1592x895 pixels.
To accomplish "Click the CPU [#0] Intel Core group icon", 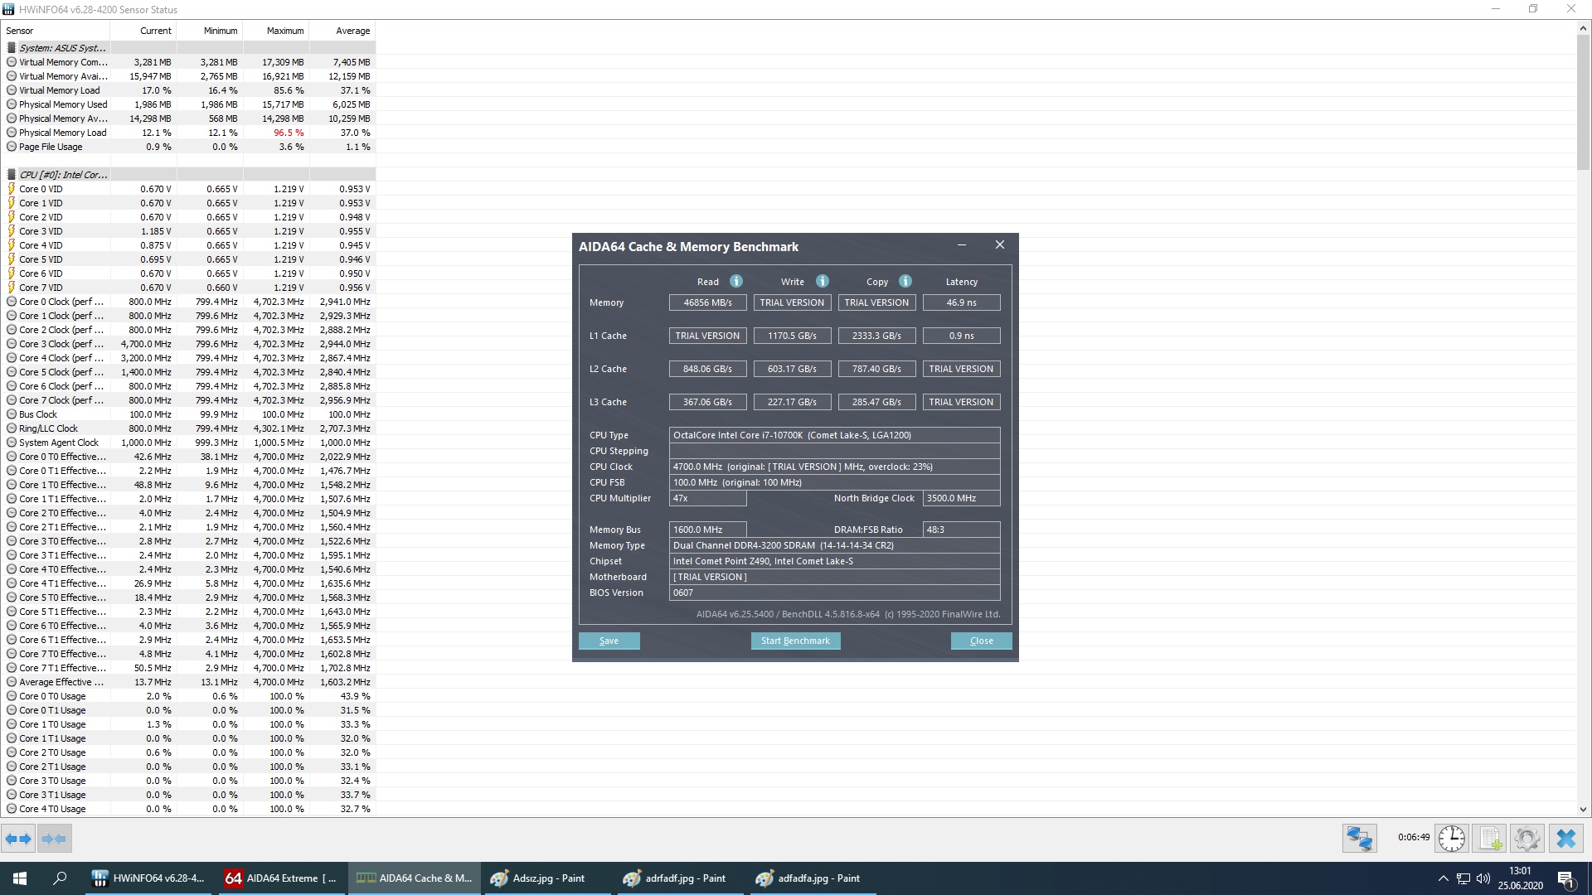I will pyautogui.click(x=12, y=175).
